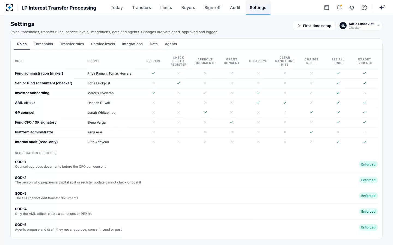Expand the Sofia Lindqvist user dropdown
The height and width of the screenshot is (245, 393).
coord(360,26)
